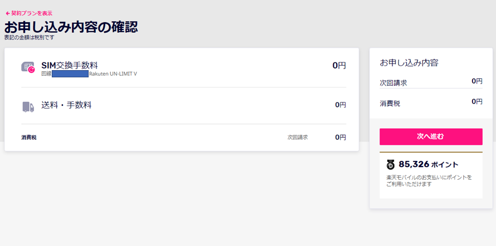
Task: Click the 消費税 row in summary panel
Action: [x=431, y=102]
